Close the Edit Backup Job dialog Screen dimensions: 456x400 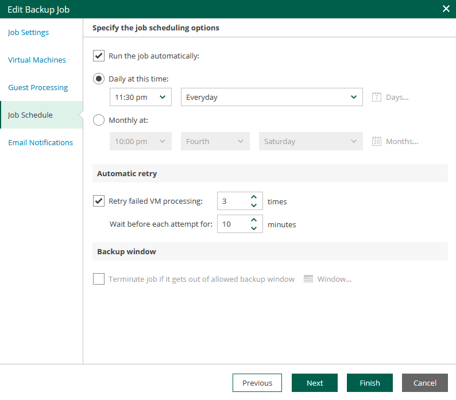(446, 9)
